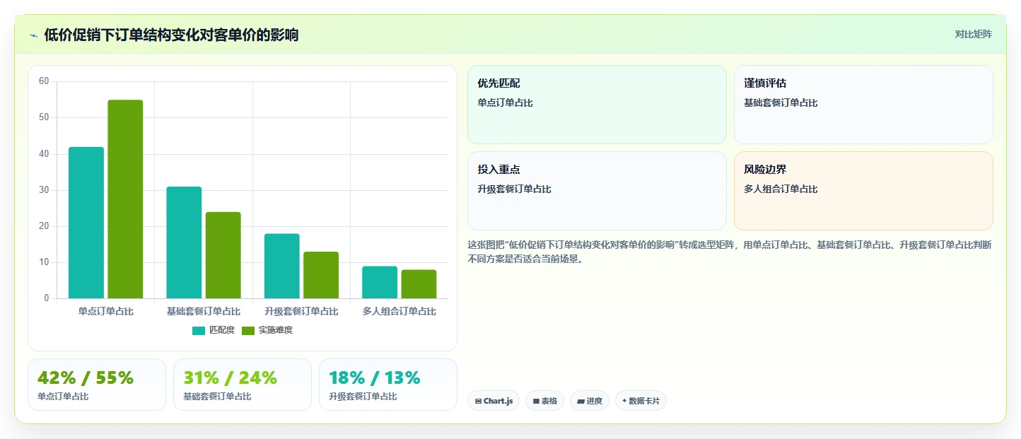Select the teal 匹配度 bar for 多人组合订单占比
The height and width of the screenshot is (439, 1021).
(380, 282)
